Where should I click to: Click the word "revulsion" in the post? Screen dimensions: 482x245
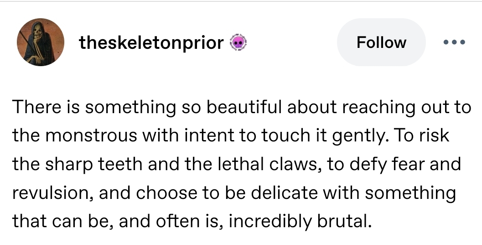(x=50, y=193)
